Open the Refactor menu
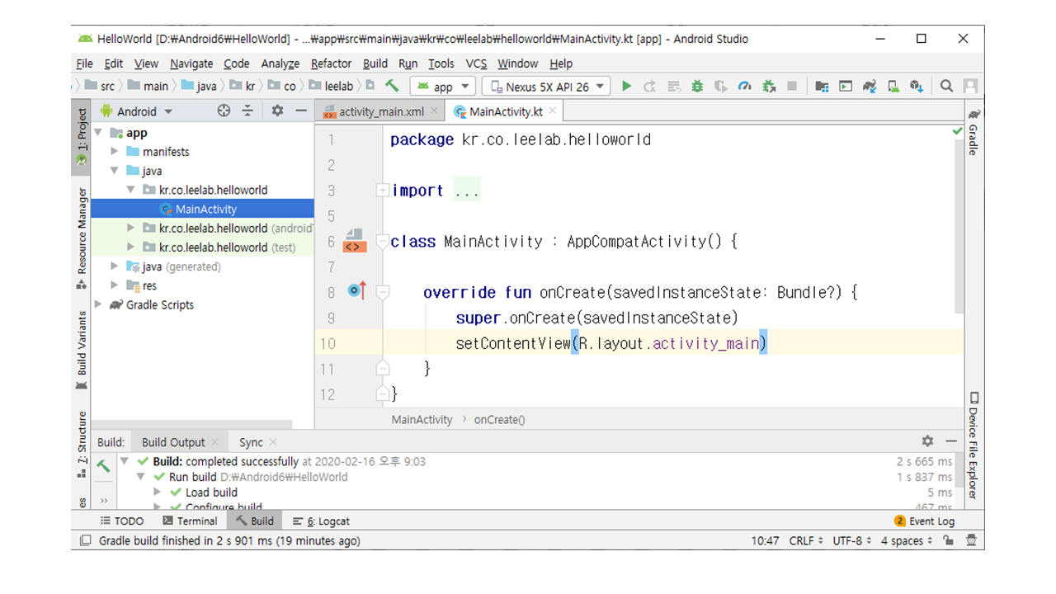 click(x=331, y=64)
